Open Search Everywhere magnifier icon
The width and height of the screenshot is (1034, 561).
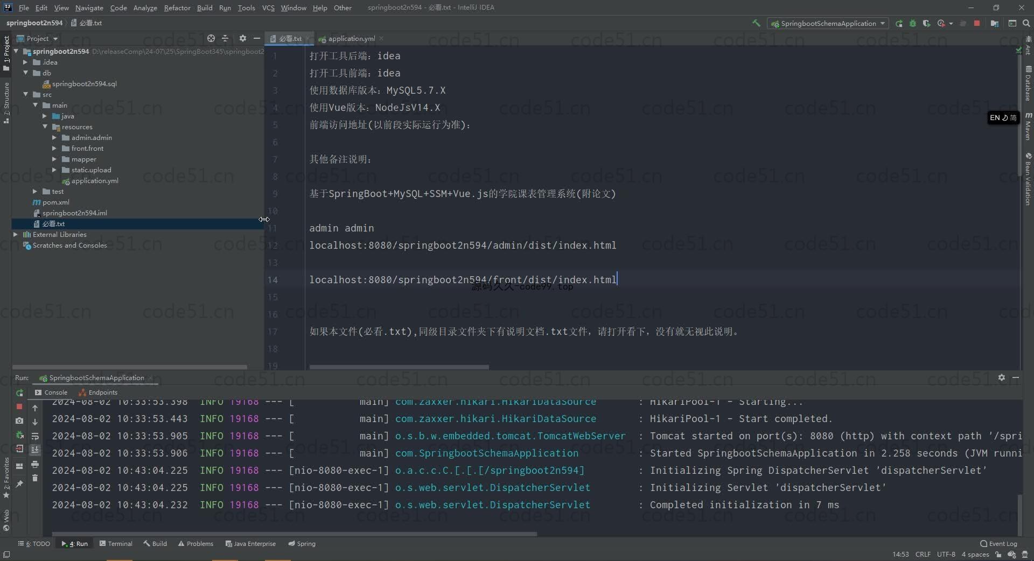tap(1026, 23)
